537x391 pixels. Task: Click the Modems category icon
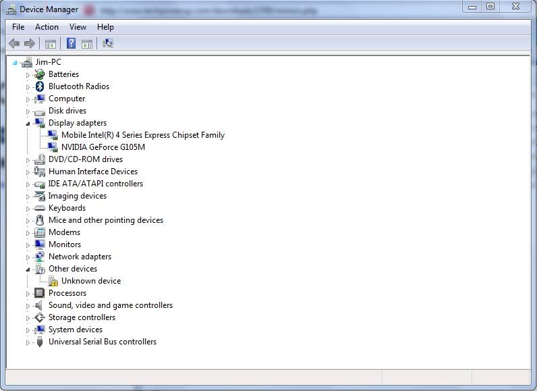(x=40, y=232)
